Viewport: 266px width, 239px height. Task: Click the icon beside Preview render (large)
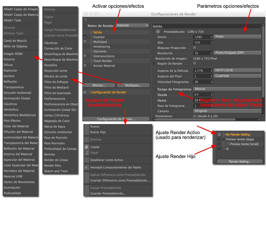[x=219, y=139]
